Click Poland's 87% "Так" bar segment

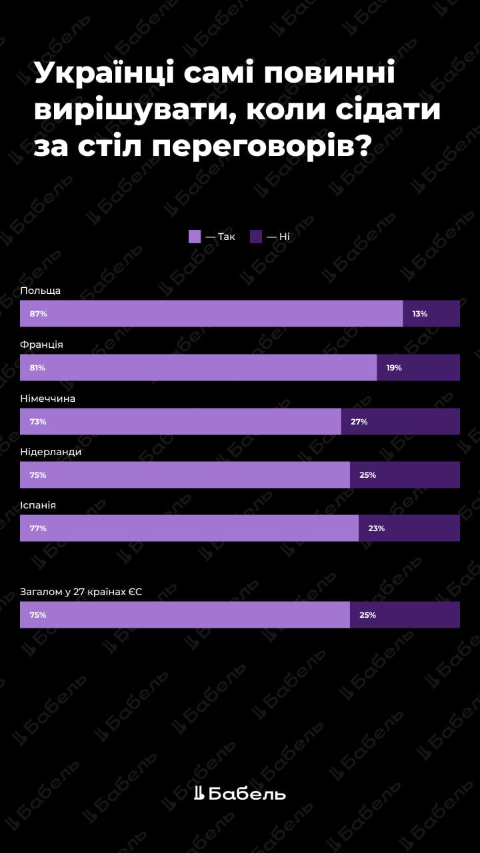pos(211,314)
